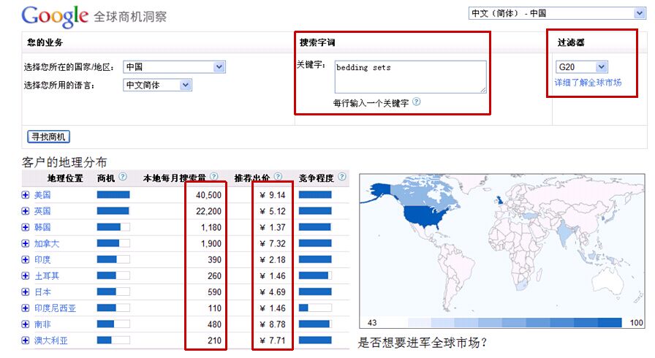Open the interface language dropdown 中文（简体）- 中国
Screen dimensions: 655x358
point(557,13)
